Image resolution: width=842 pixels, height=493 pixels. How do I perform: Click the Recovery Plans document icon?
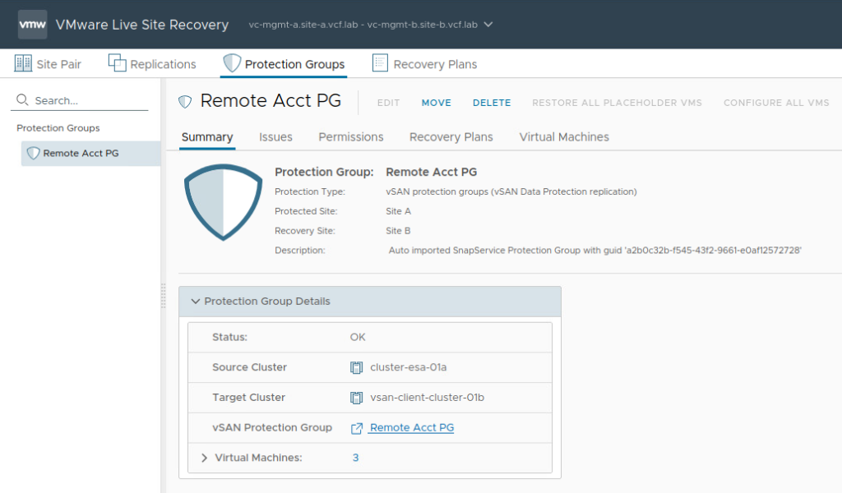(380, 63)
